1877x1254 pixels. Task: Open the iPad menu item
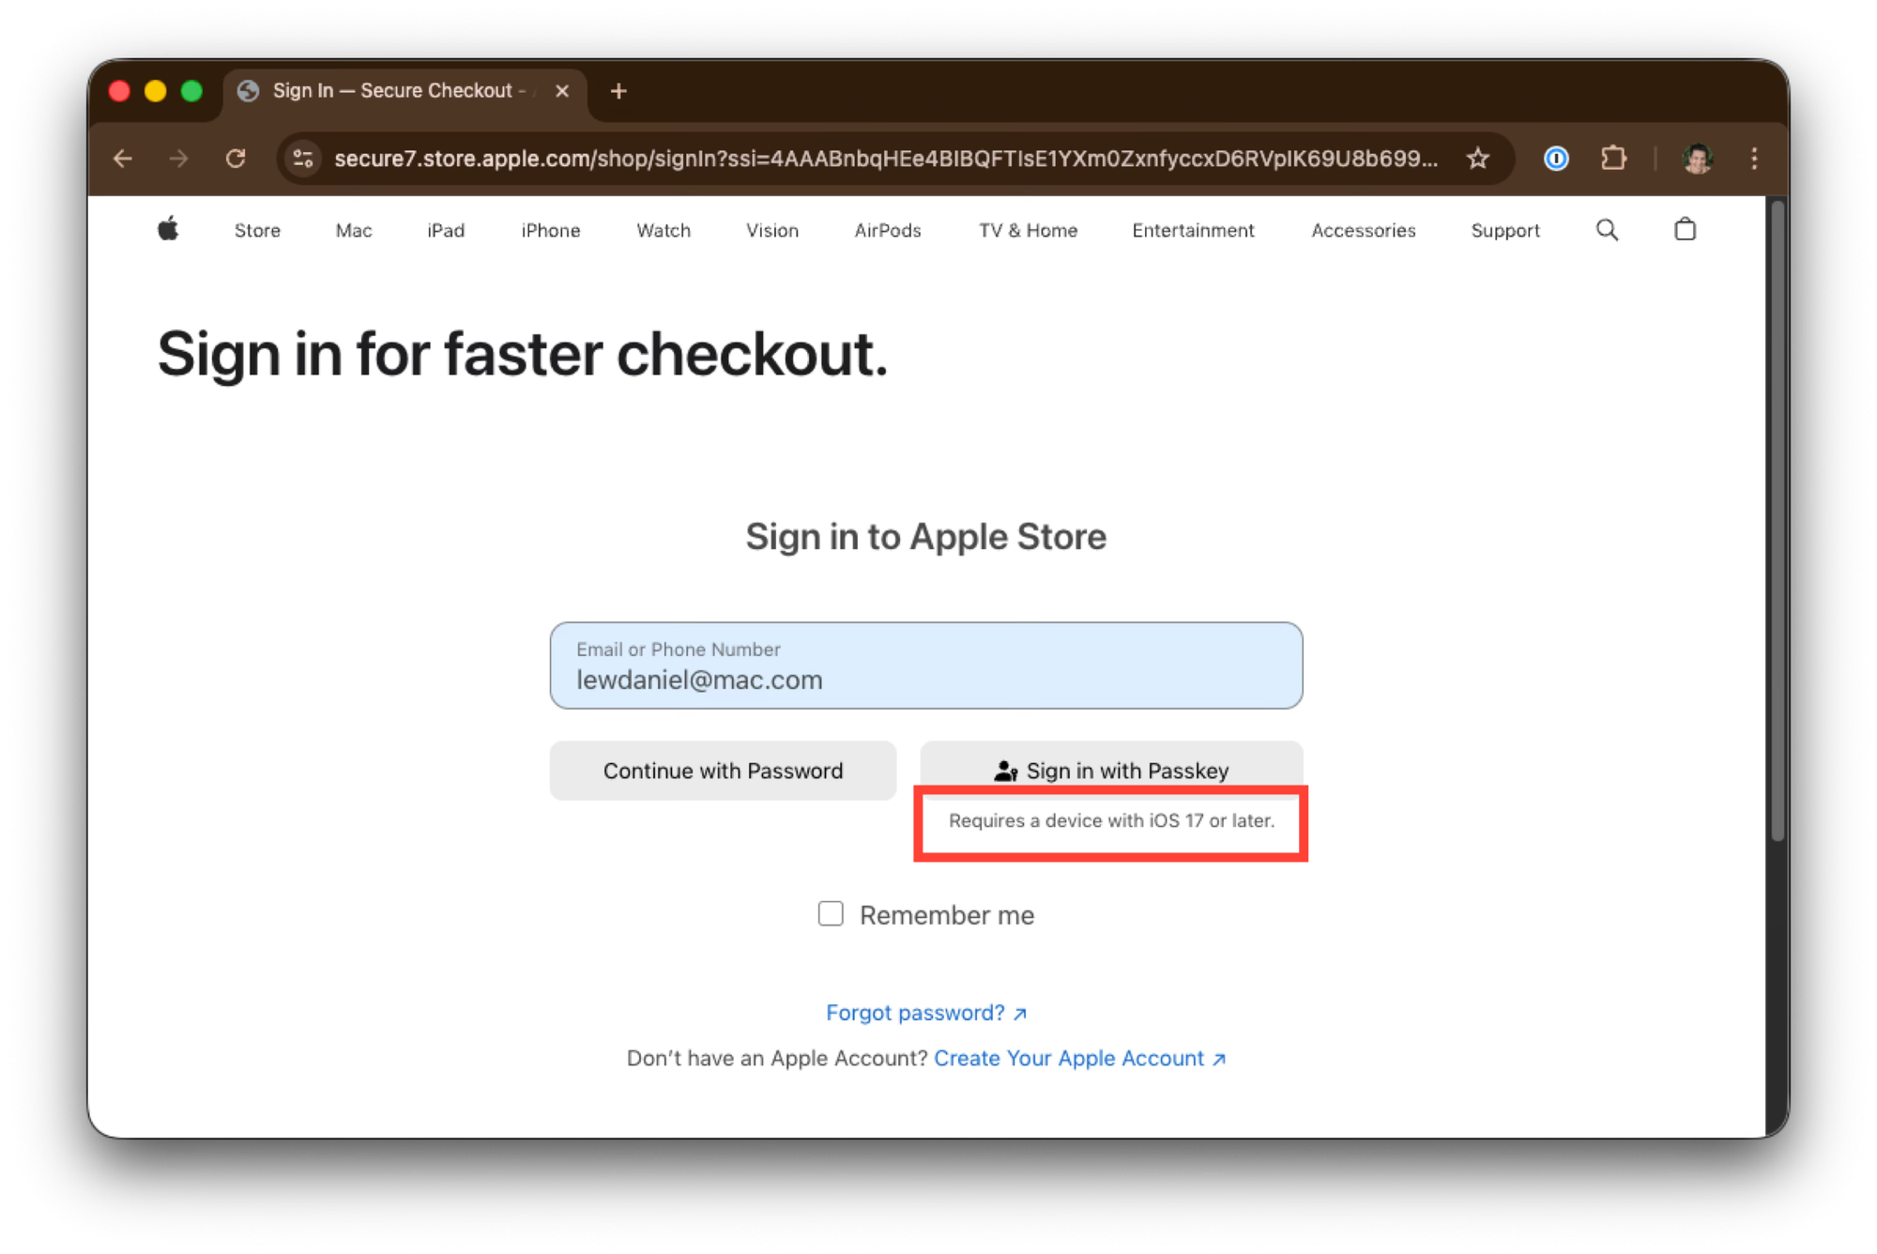coord(446,230)
